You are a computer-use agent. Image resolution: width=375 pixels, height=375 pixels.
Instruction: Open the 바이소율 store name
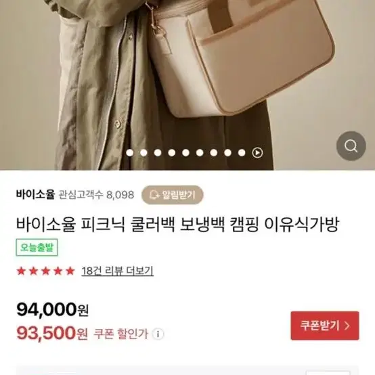pos(36,194)
